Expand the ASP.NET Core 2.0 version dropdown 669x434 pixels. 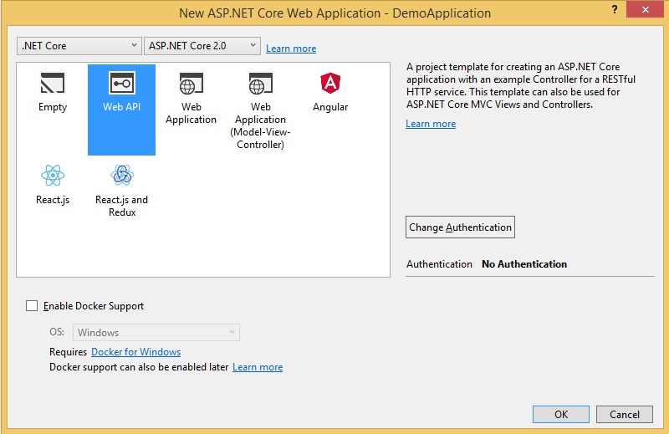point(202,46)
